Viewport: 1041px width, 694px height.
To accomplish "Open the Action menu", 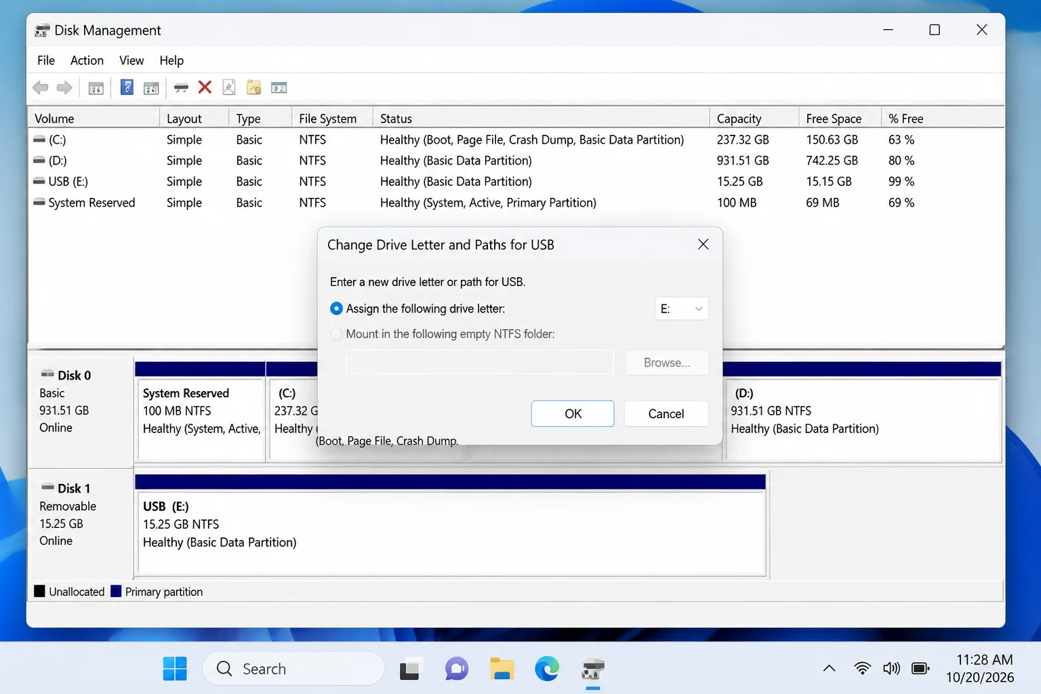I will pyautogui.click(x=87, y=60).
